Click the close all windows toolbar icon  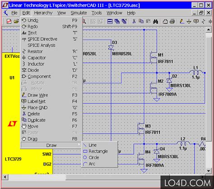pyautogui.click(x=124, y=22)
